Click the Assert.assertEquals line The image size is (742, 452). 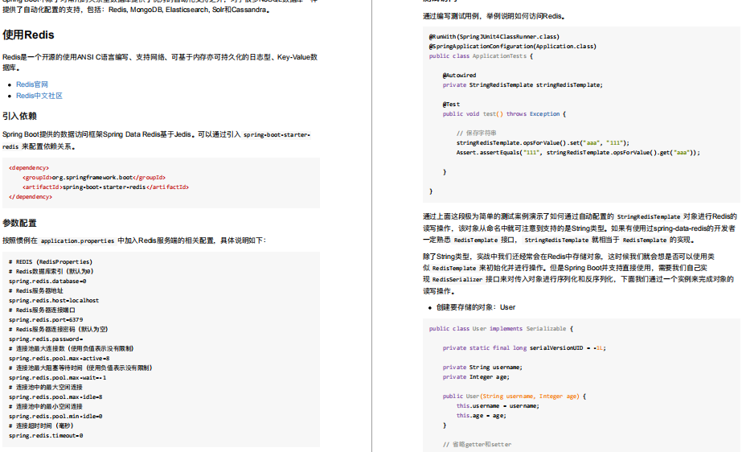click(578, 152)
